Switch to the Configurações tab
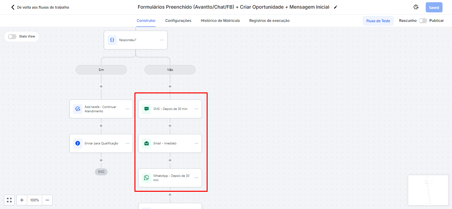 click(x=178, y=21)
